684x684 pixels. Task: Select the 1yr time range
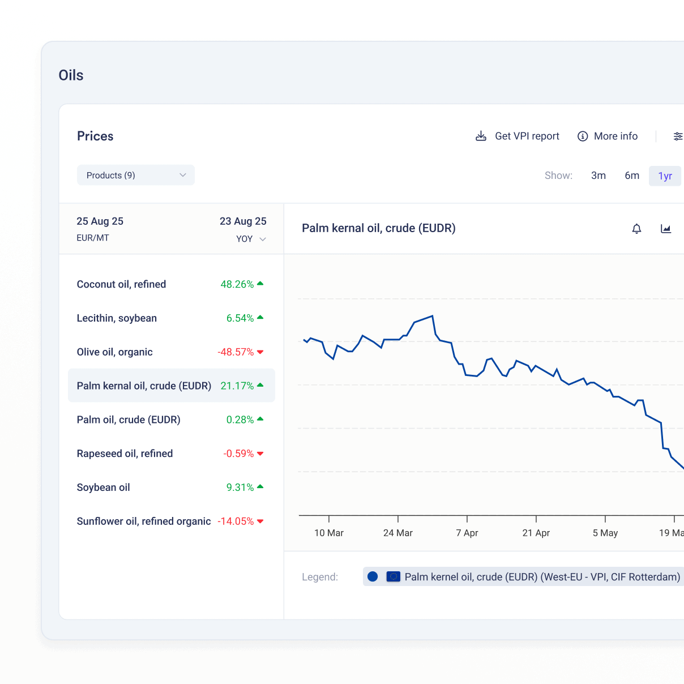click(665, 176)
